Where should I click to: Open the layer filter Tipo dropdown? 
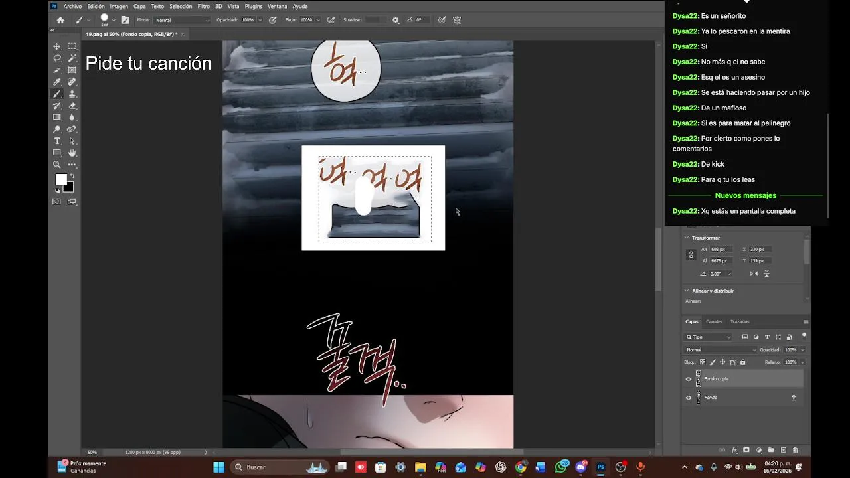pyautogui.click(x=709, y=337)
